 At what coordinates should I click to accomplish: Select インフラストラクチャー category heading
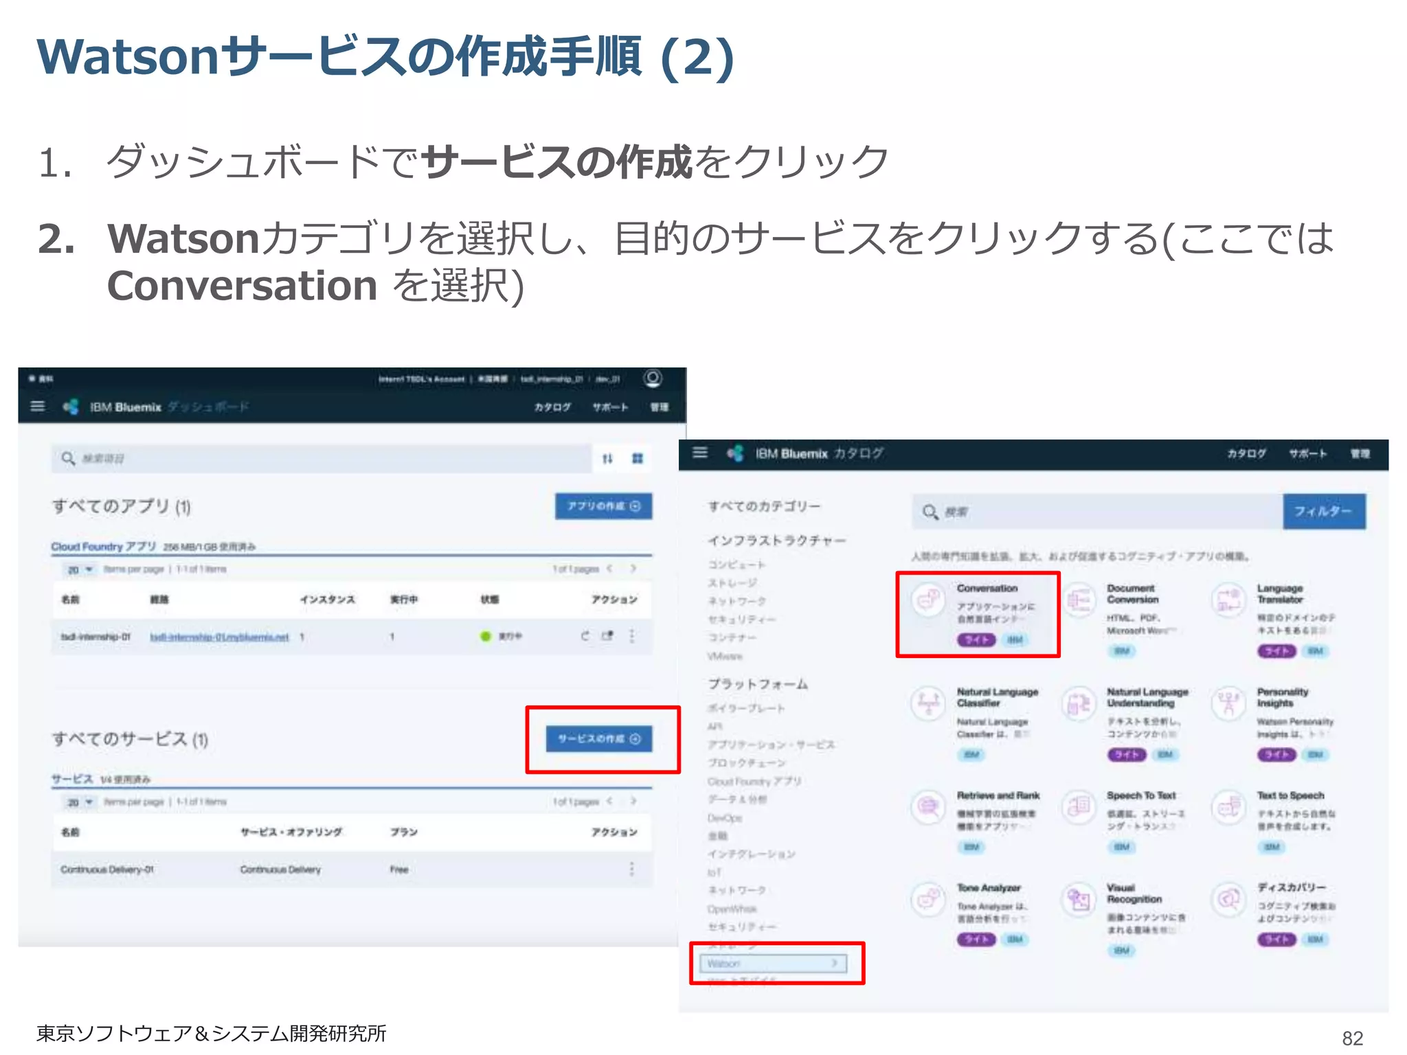click(777, 541)
